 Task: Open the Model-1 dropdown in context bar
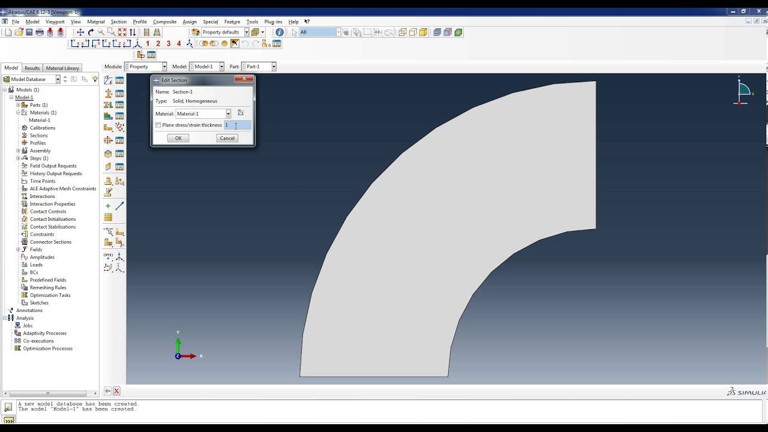(x=221, y=67)
